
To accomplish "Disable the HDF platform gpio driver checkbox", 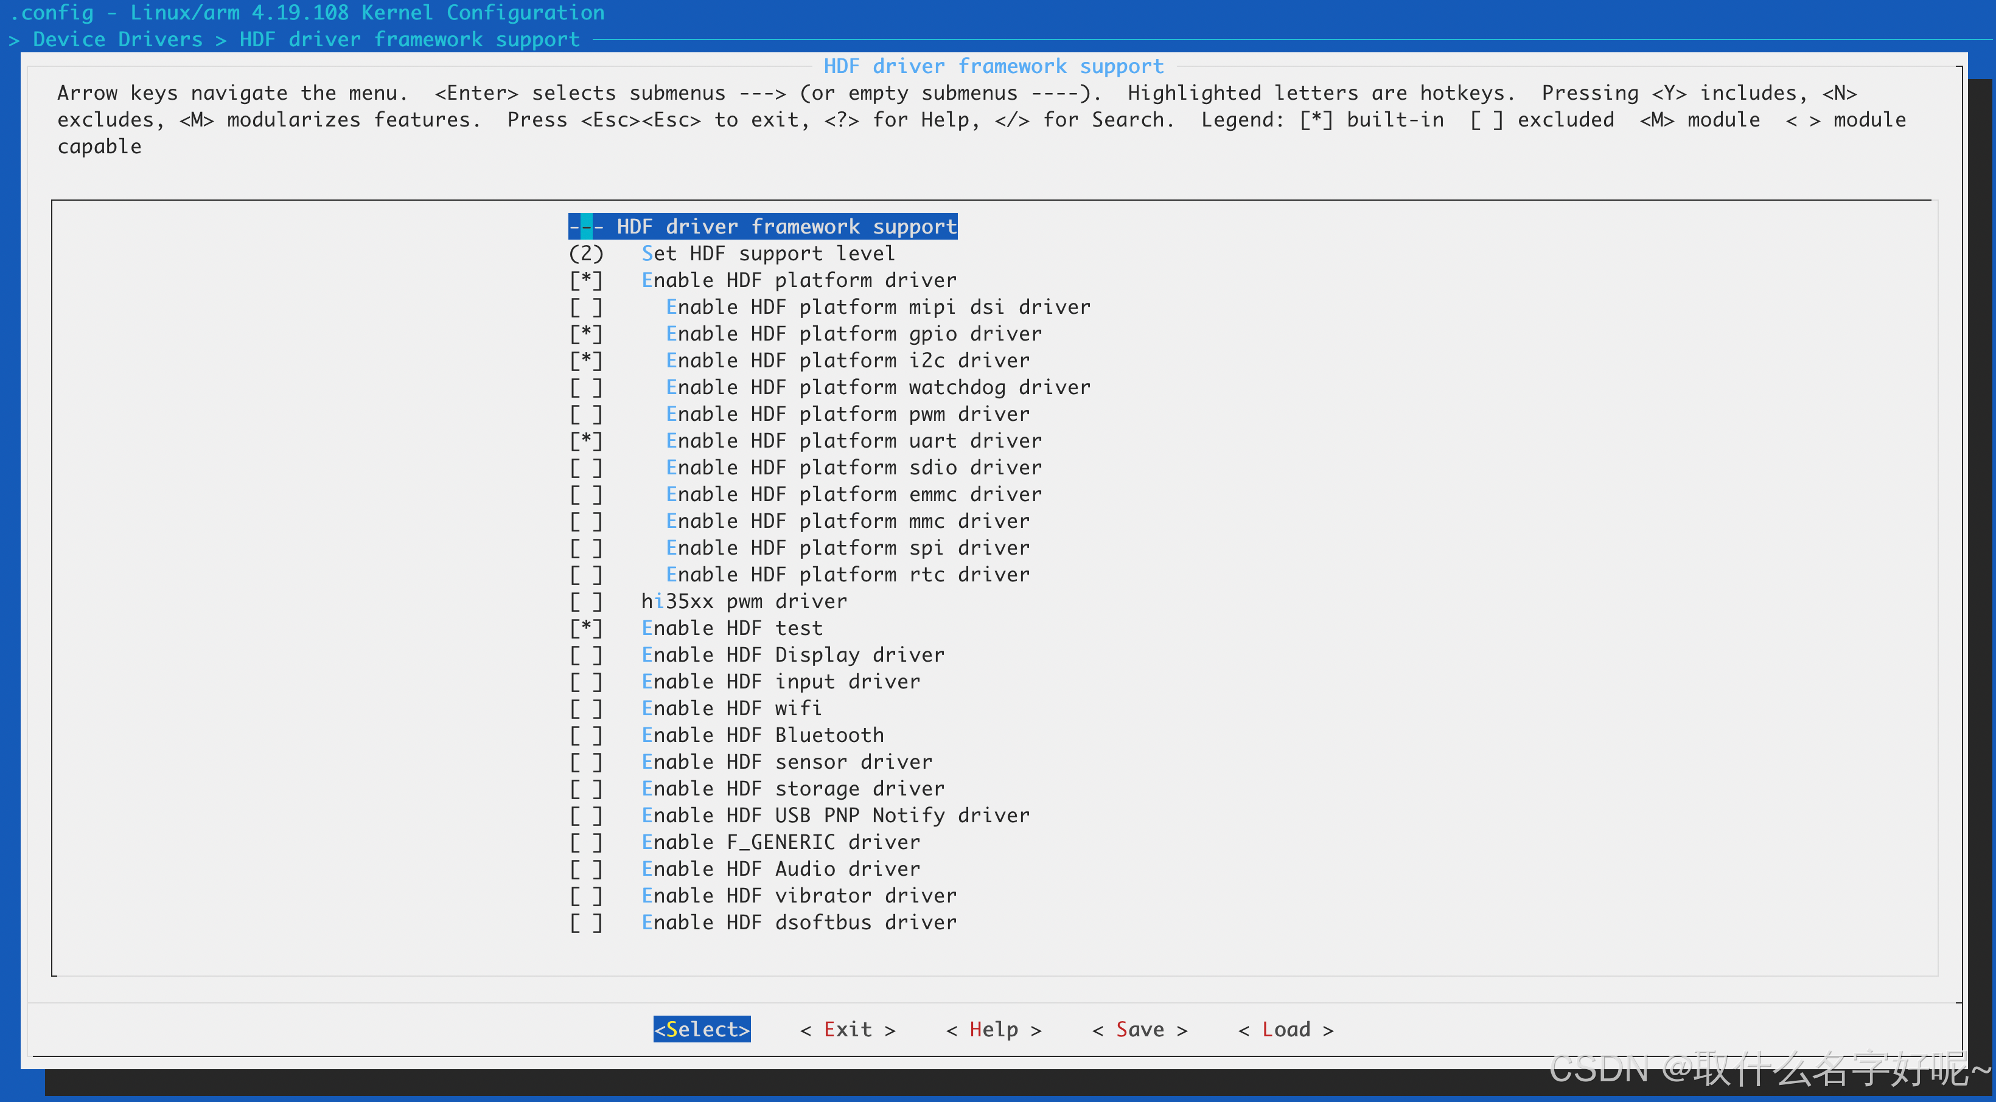I will 586,334.
